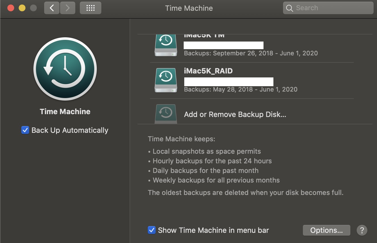Disable the Back Up Automatically checkbox
Screen dimensions: 377x243
[25, 130]
